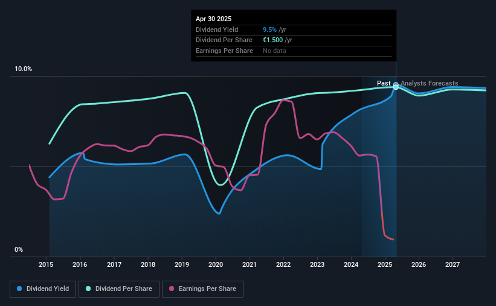Image resolution: width=496 pixels, height=306 pixels.
Task: Select the 2025 x-axis label
Action: (x=385, y=264)
